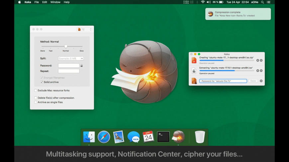289x162 pixels.
Task: Open Notification Center list icon
Action: coord(268,2)
